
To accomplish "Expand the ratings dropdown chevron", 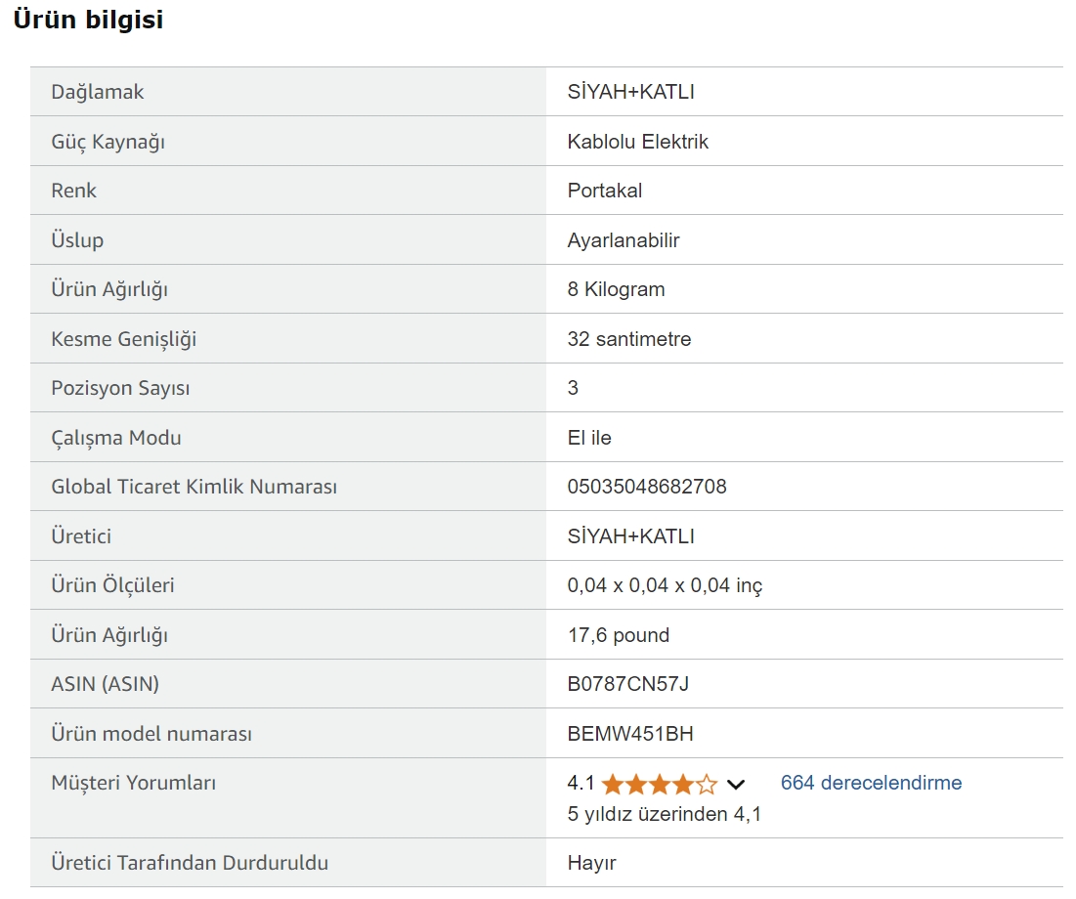I will (x=736, y=785).
